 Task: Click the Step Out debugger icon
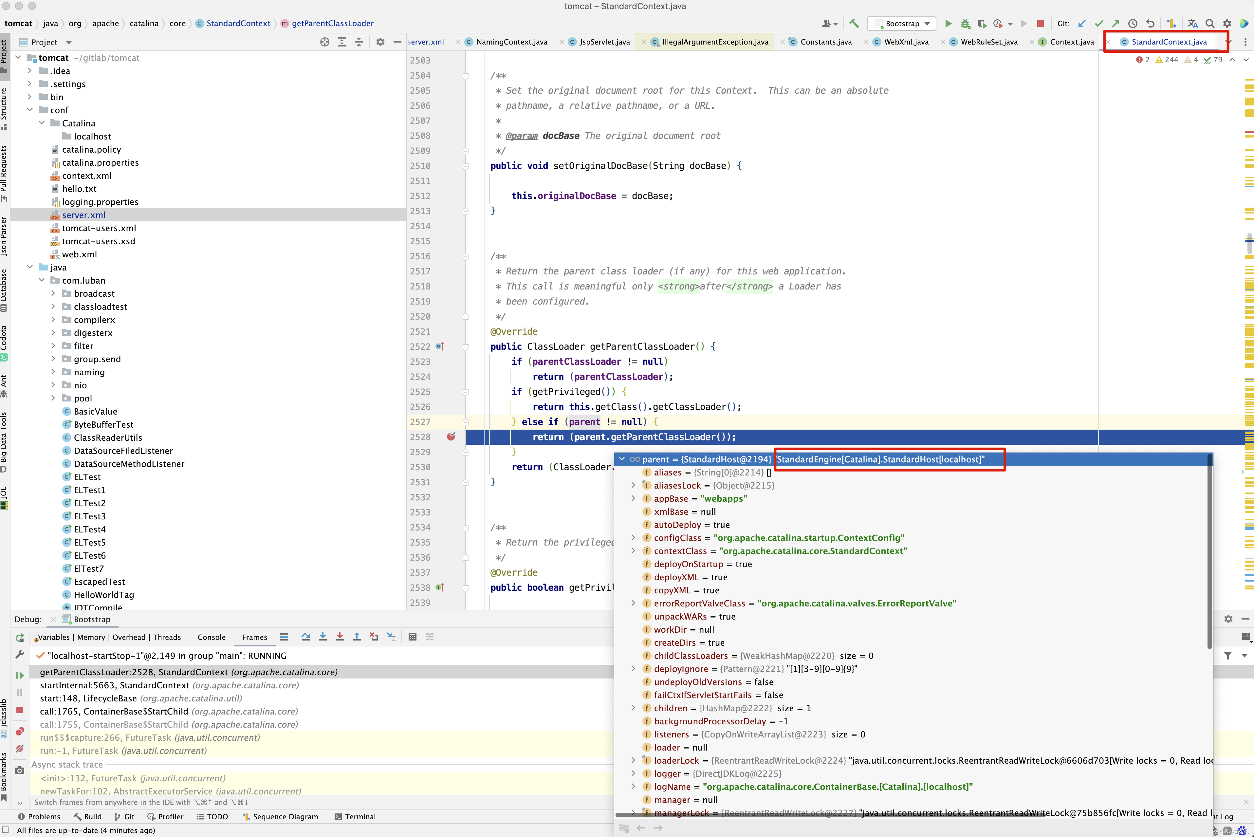[357, 637]
